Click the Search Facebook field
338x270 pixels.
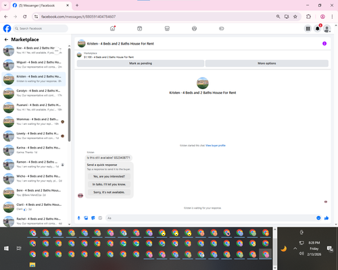pyautogui.click(x=41, y=28)
